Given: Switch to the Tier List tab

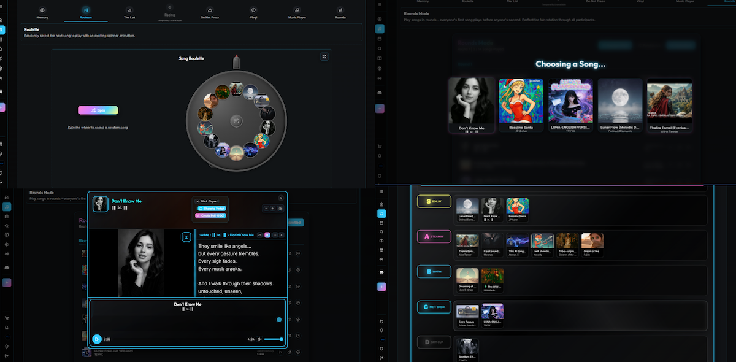Looking at the screenshot, I should [129, 12].
